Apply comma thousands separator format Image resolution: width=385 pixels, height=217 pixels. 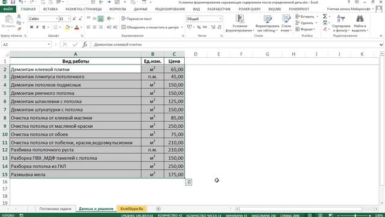[x=205, y=27]
